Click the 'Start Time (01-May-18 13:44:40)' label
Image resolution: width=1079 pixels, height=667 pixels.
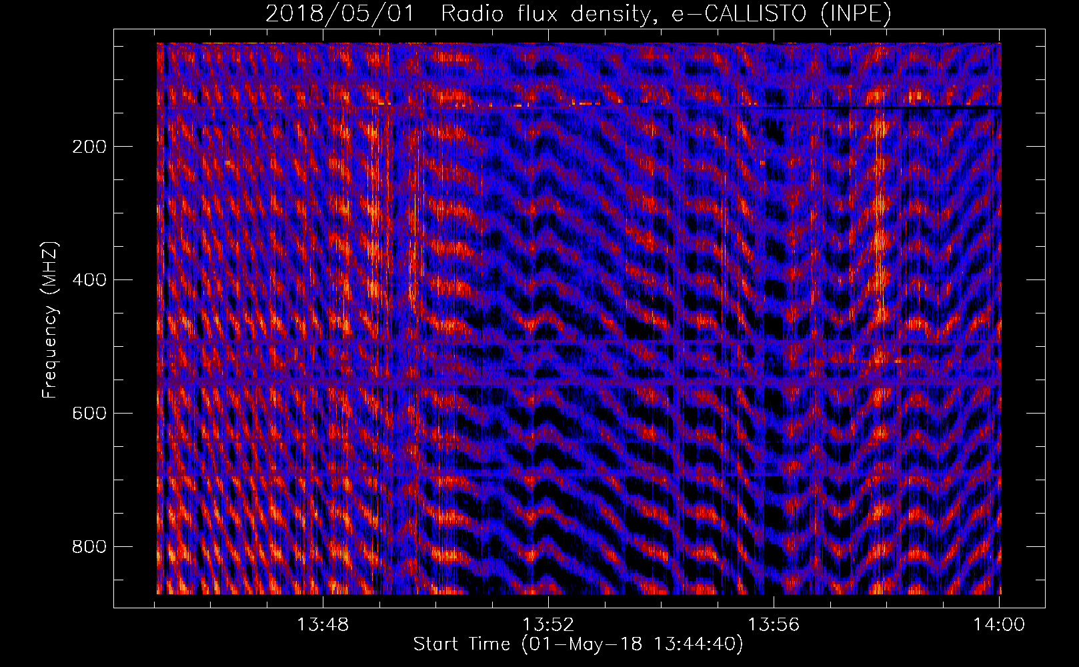pos(578,644)
